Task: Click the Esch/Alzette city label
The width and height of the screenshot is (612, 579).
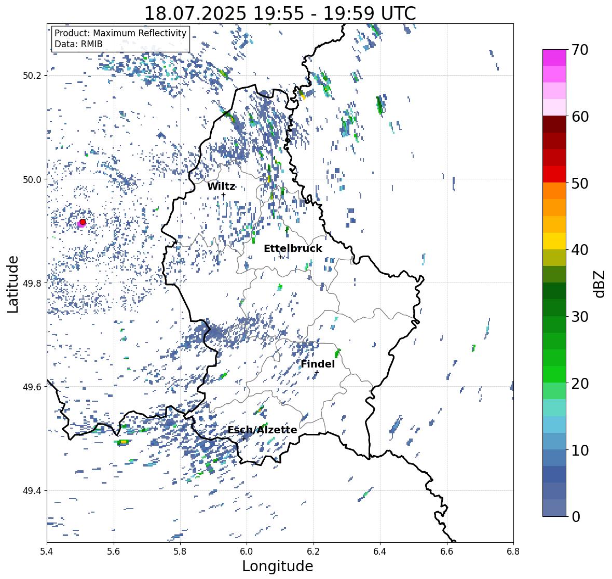Action: (x=262, y=430)
